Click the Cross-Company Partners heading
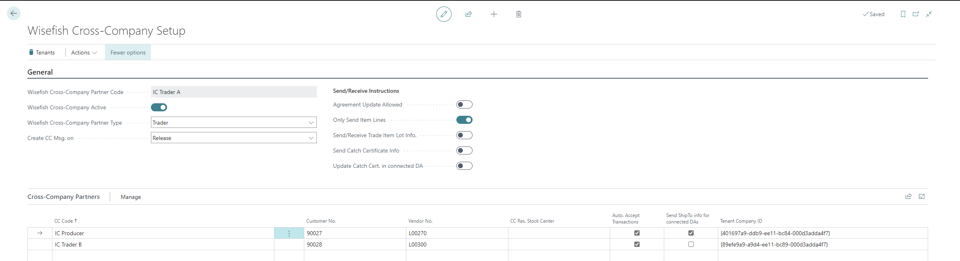This screenshot has height=261, width=960. pyautogui.click(x=63, y=197)
